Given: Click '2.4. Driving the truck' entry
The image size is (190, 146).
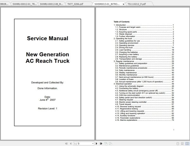Looking at the screenshot, I should tap(145, 47).
